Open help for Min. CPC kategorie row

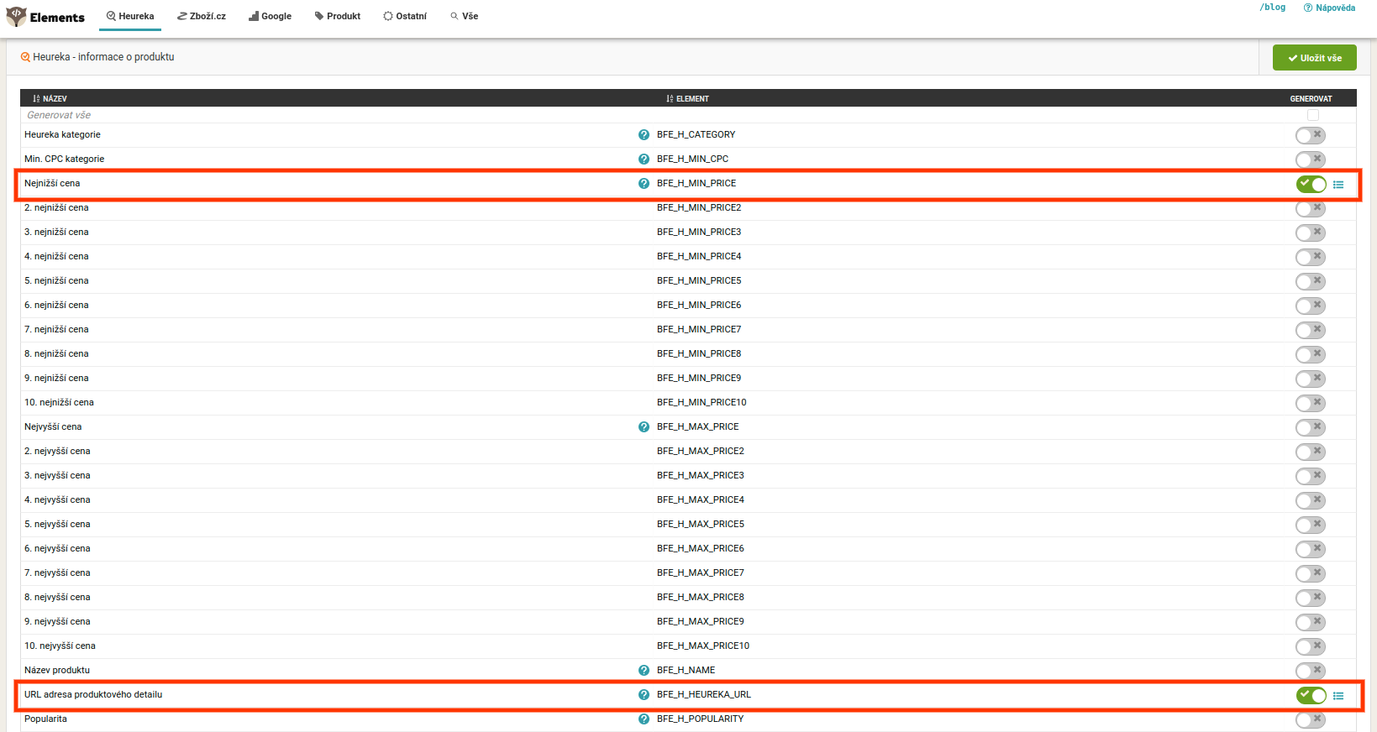644,159
